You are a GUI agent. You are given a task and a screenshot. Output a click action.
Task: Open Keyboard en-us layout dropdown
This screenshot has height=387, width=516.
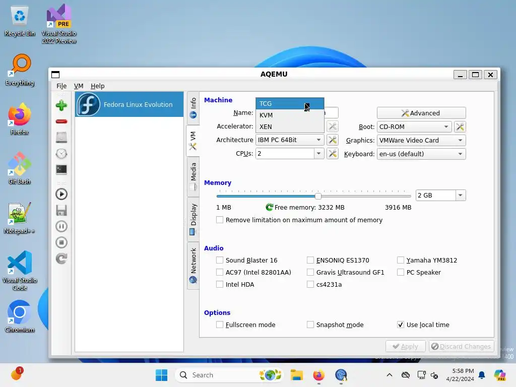422,154
